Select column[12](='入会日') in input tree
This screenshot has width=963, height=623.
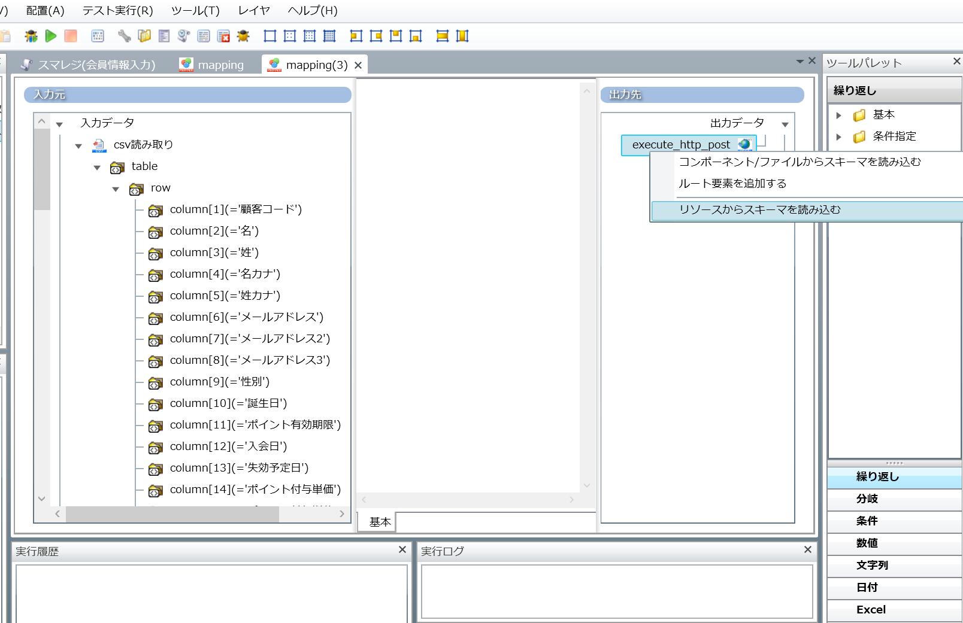point(229,446)
